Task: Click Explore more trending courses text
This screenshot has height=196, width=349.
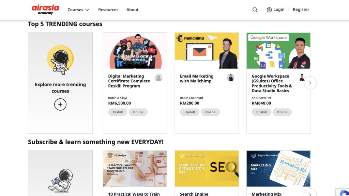Action: (60, 88)
